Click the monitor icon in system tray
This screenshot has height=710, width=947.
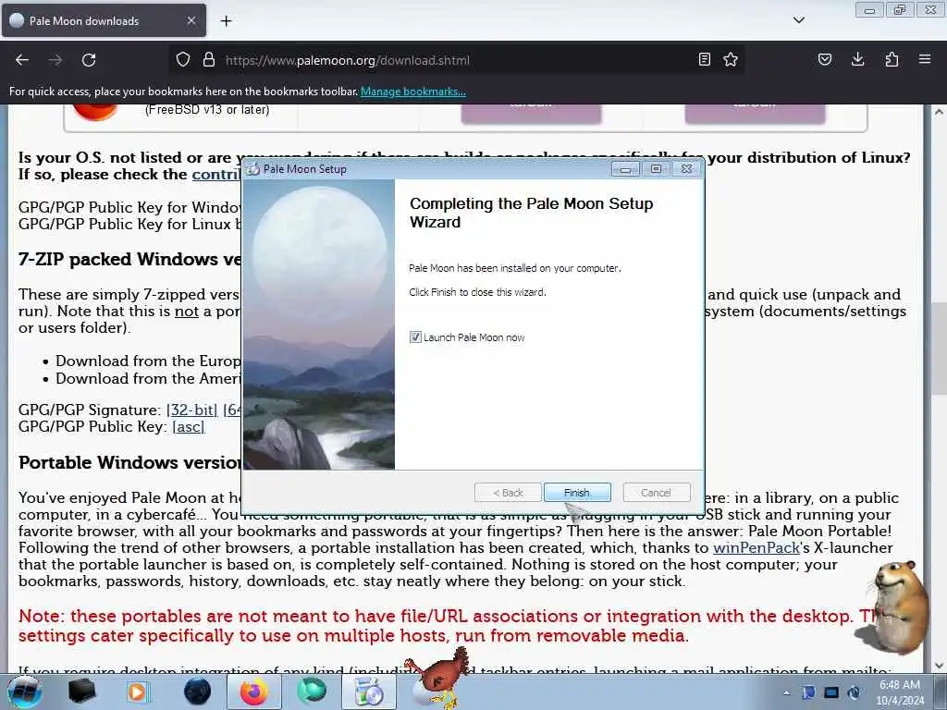pos(831,692)
